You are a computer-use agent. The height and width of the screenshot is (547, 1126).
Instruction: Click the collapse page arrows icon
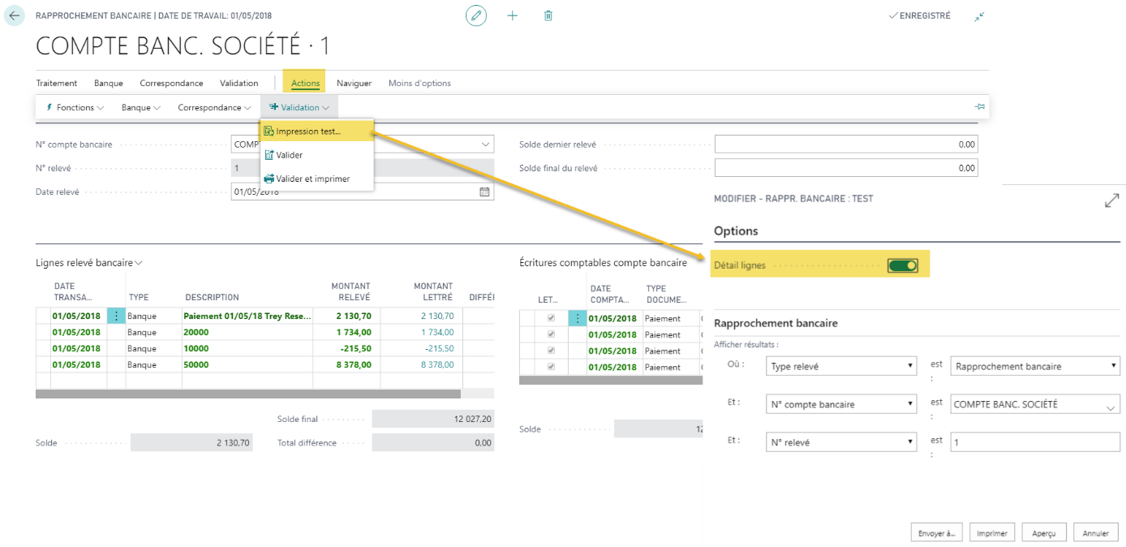(980, 16)
